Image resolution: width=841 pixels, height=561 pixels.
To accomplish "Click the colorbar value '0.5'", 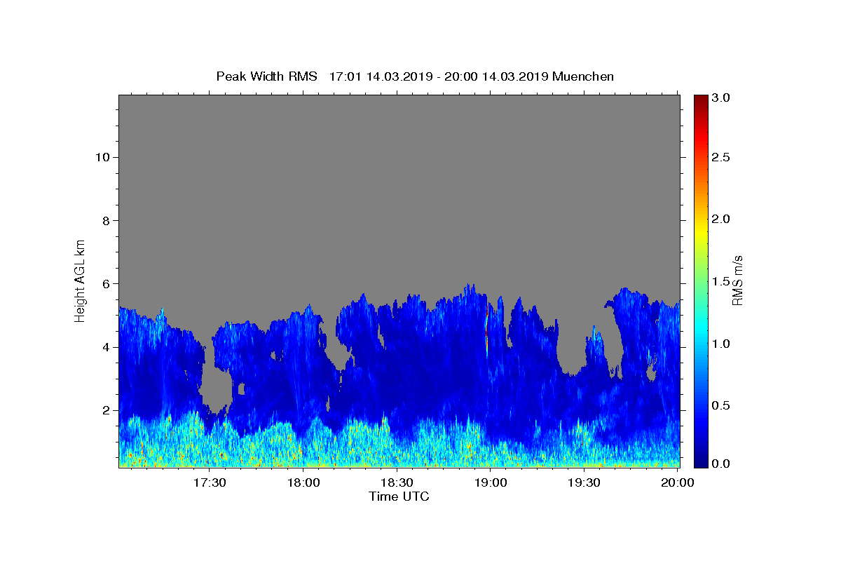I will [721, 405].
